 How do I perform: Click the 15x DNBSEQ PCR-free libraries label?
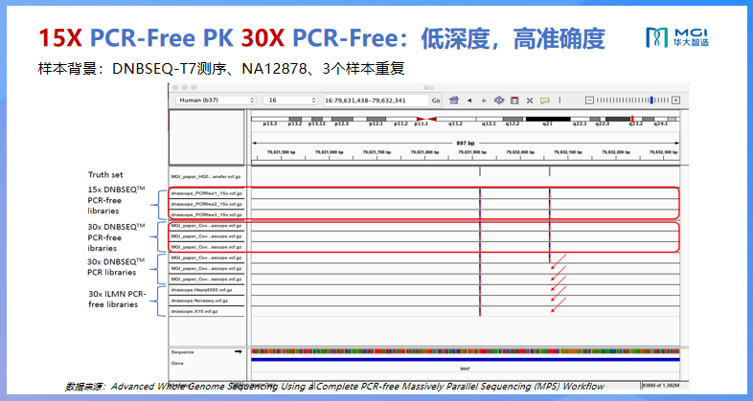116,200
